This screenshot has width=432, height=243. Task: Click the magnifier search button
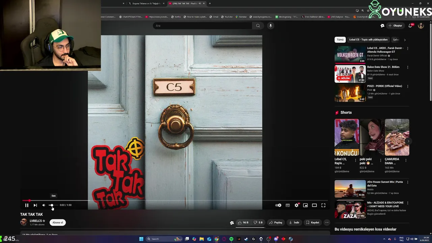[258, 26]
